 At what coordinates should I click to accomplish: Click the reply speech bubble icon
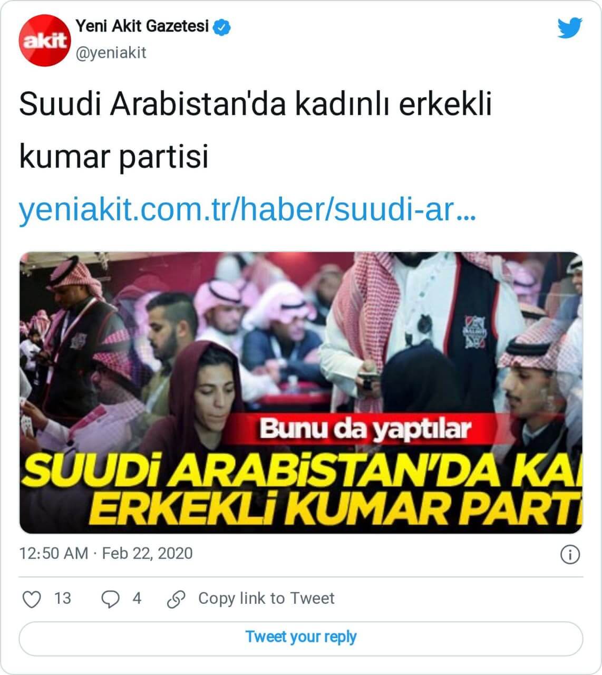[110, 599]
